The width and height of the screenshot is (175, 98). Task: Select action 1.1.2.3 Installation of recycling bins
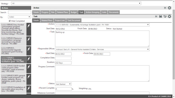click(x=13, y=89)
